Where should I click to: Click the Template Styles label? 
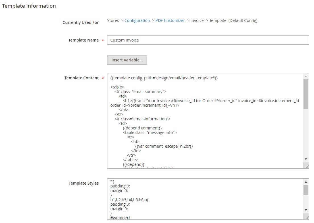pyautogui.click(x=84, y=183)
